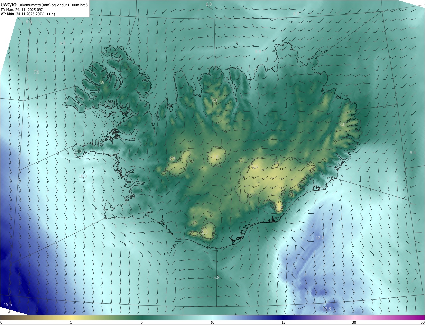
Task: Click the IT: Mán. 24. 11. 2025 09Z line
Action: 22,10
